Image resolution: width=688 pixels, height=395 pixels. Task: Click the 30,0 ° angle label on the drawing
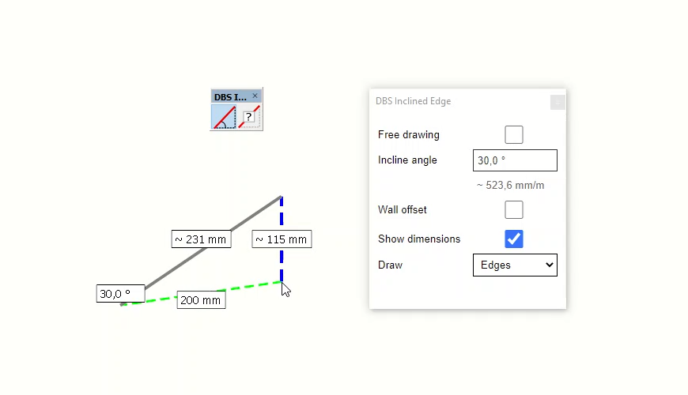coord(120,294)
